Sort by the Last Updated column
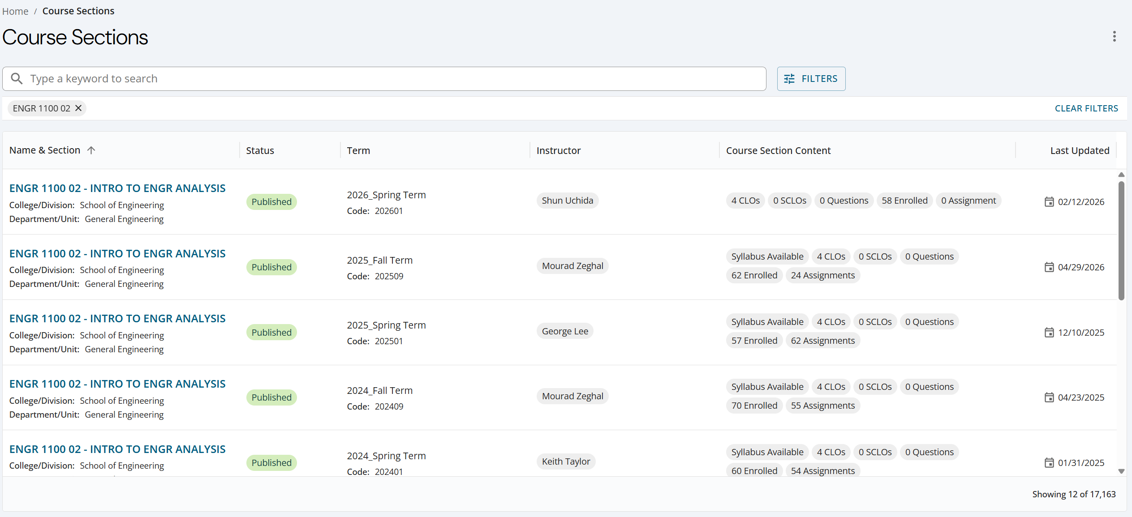The height and width of the screenshot is (517, 1132). pyautogui.click(x=1080, y=150)
